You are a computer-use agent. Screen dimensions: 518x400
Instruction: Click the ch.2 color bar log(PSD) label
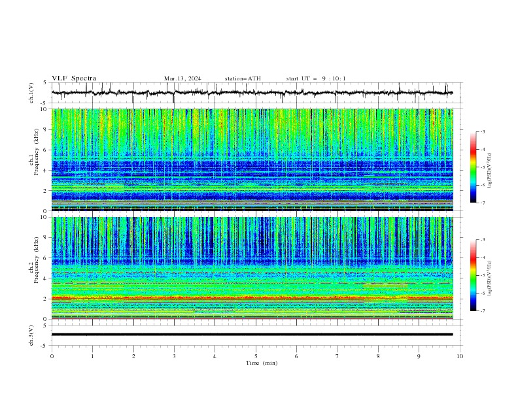489,278
